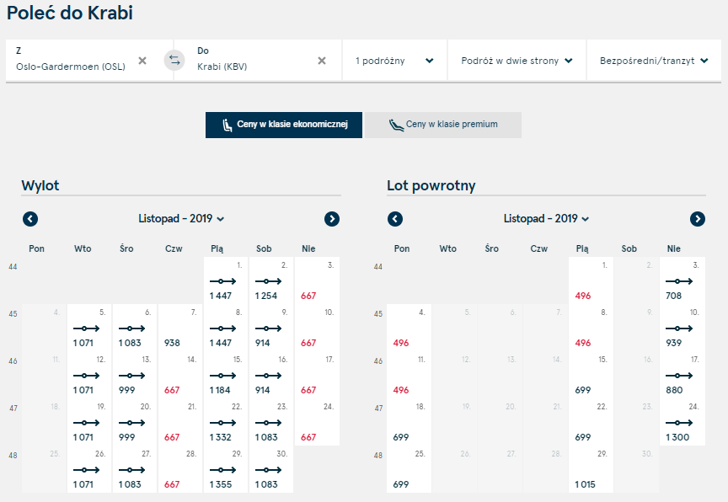Clear the Oslo-Gardermoen origin field

point(142,61)
